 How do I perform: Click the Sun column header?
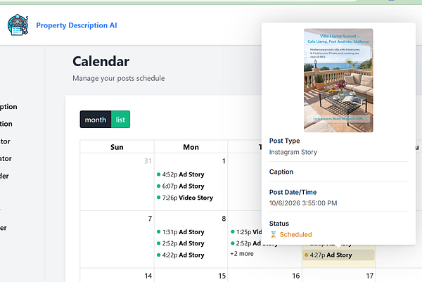[x=117, y=147]
